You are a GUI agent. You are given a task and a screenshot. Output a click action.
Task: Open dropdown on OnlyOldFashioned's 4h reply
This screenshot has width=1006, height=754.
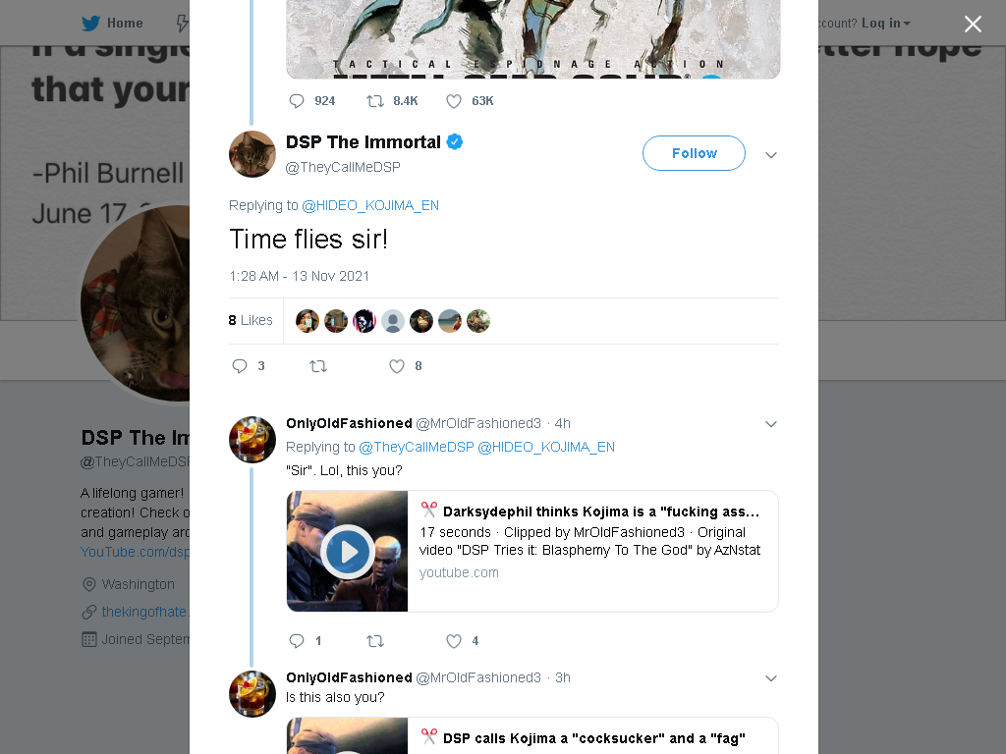point(771,424)
